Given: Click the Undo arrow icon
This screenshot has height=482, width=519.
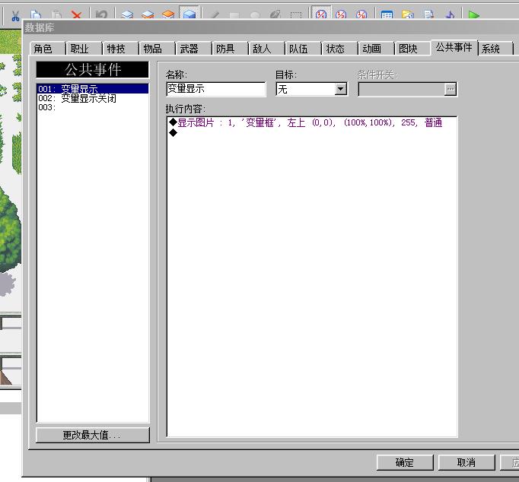Looking at the screenshot, I should (101, 15).
